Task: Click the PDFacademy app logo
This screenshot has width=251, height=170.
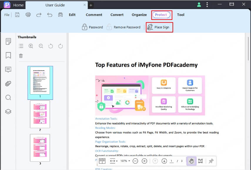Action: [7, 5]
